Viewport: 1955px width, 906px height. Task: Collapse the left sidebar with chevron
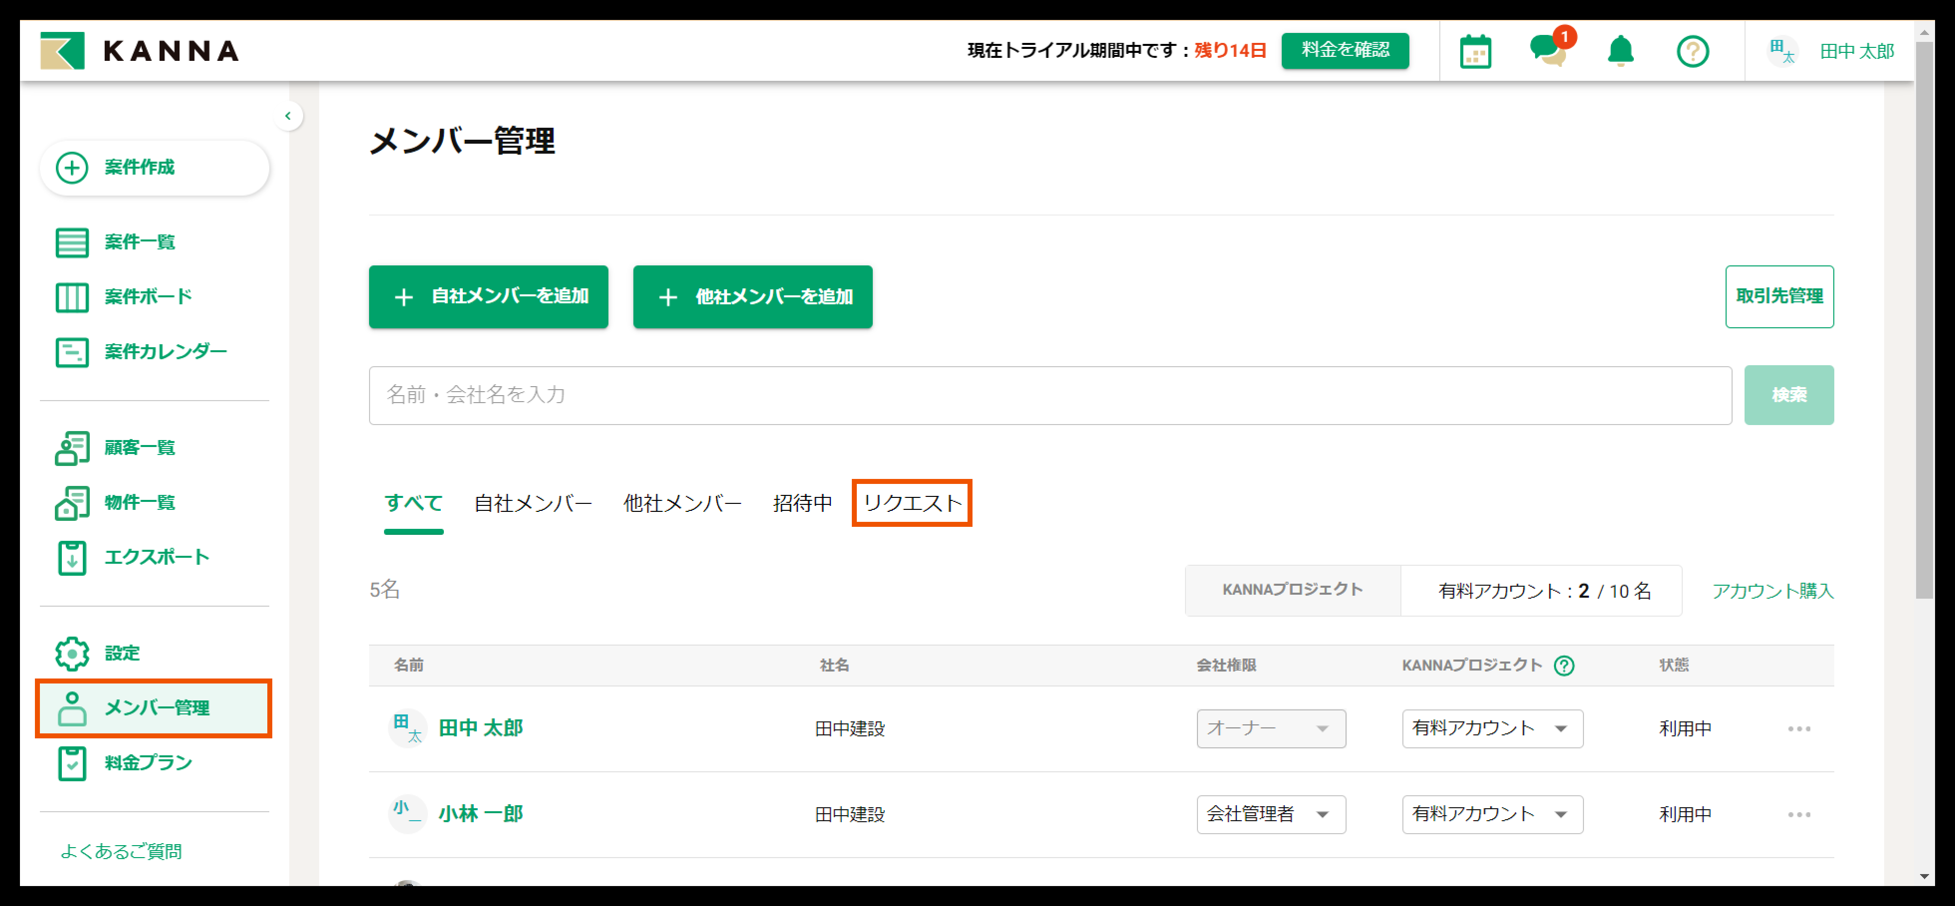[x=288, y=116]
